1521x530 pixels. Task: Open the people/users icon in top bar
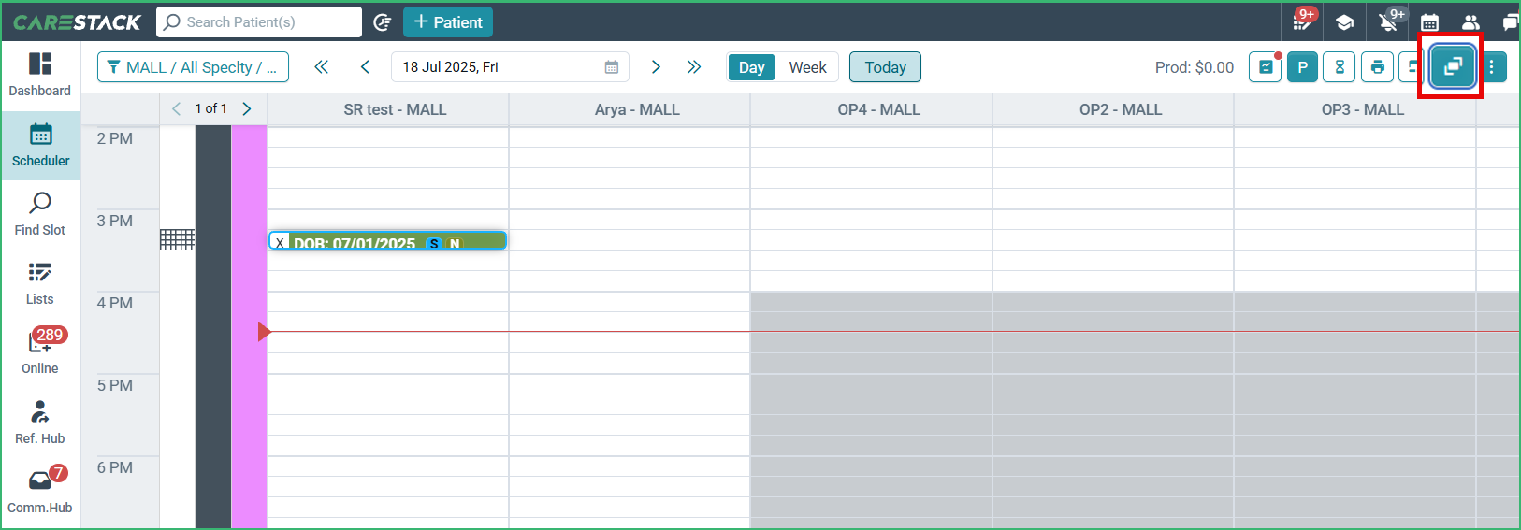pos(1470,22)
